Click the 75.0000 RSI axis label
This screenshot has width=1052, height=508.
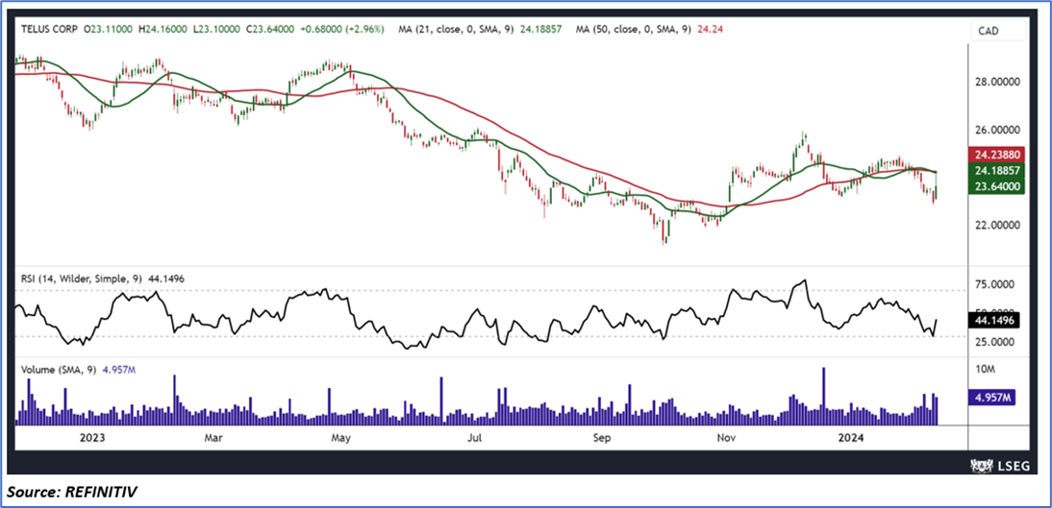click(x=997, y=285)
